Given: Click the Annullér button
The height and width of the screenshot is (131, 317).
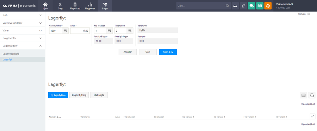Looking at the screenshot, I should (x=128, y=52).
